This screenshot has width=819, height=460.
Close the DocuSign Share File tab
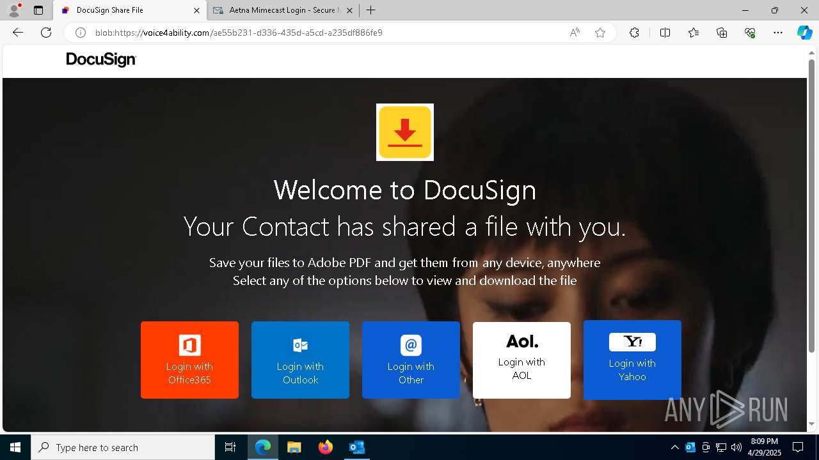(196, 10)
